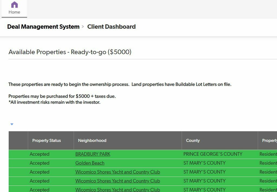The width and height of the screenshot is (277, 192).
Task: Open the Home tab label
Action: point(14,12)
